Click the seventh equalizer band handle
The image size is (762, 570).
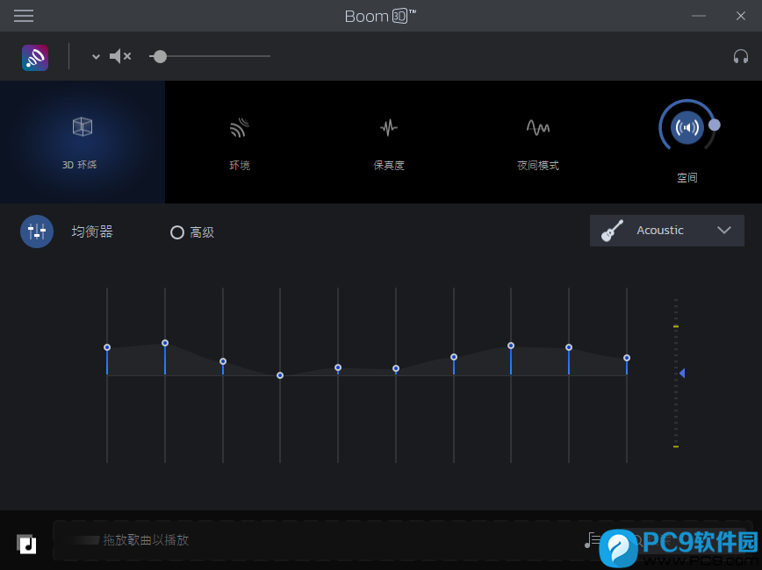click(x=453, y=357)
